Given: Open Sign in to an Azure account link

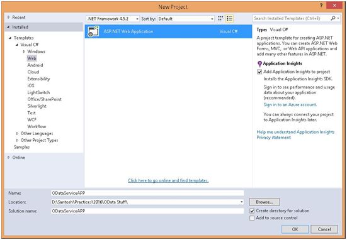Looking at the screenshot, I should [290, 105].
